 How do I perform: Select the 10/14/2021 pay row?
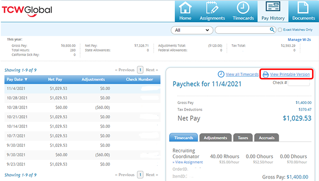point(82,126)
